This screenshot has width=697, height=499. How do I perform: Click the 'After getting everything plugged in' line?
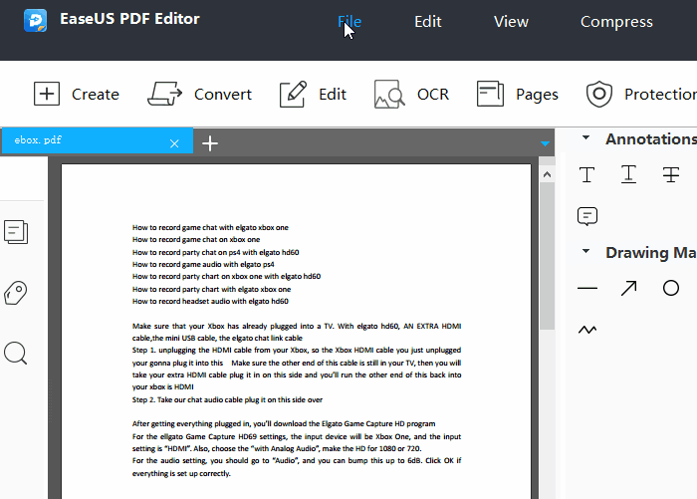click(x=284, y=424)
